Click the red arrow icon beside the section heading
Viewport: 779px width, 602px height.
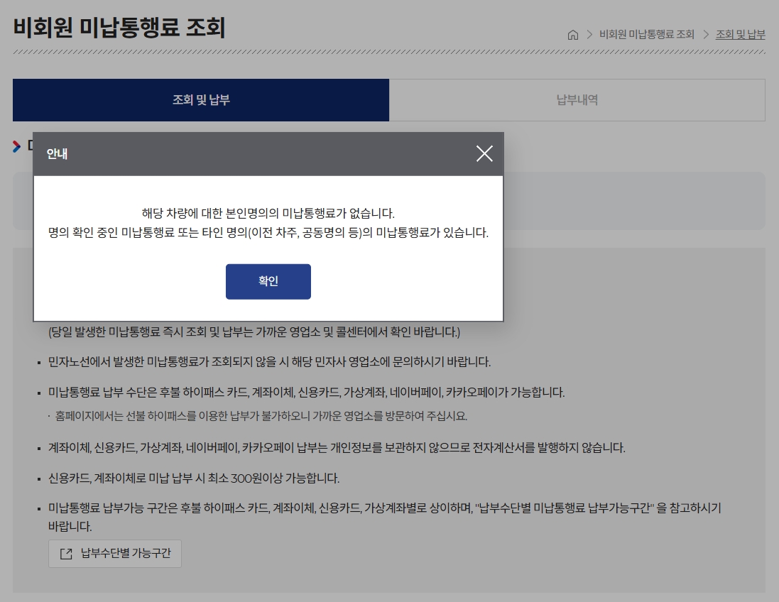point(15,147)
